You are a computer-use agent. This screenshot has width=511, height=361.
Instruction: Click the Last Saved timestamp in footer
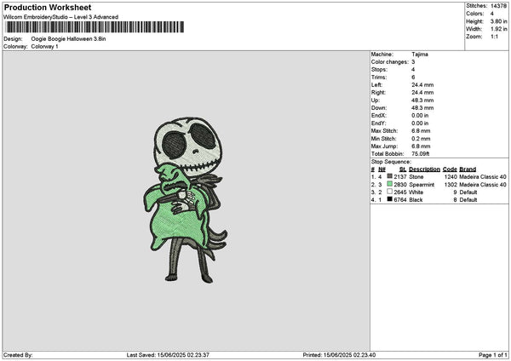click(x=168, y=355)
